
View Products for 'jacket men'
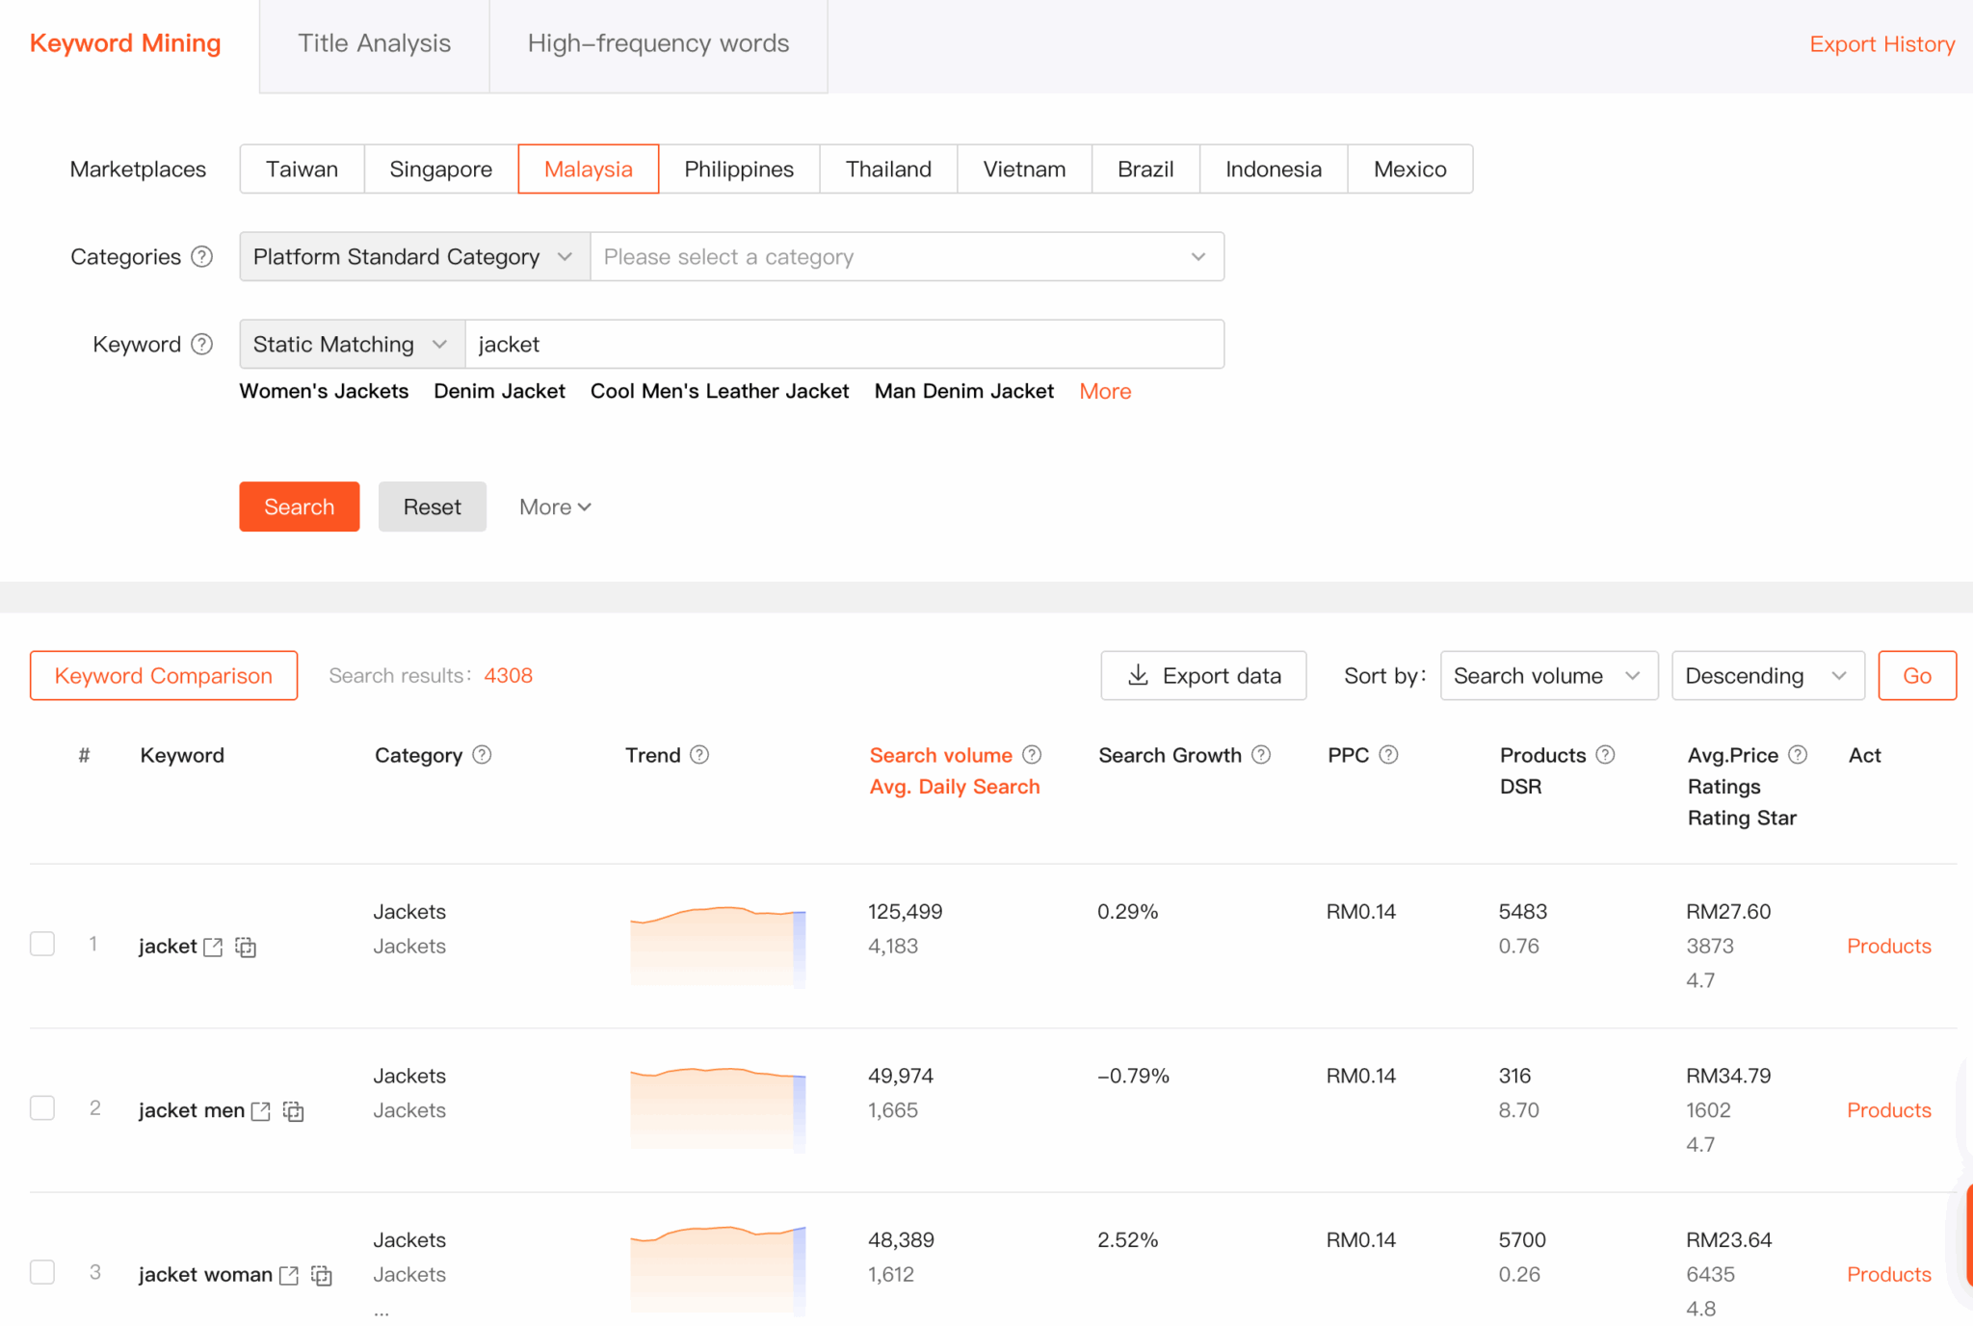point(1888,1109)
